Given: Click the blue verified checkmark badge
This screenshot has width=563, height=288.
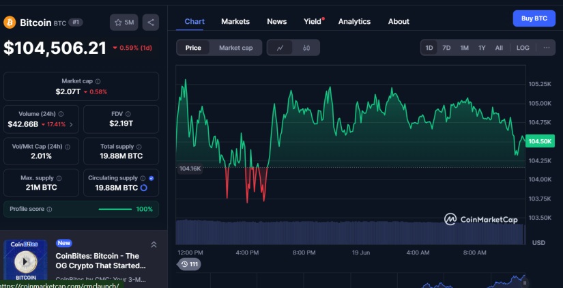Looking at the screenshot, I should pos(151,178).
